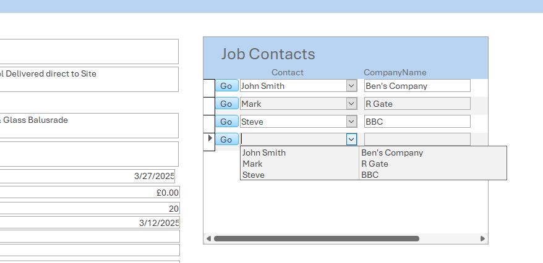Select the current record selector triangle

coord(210,138)
